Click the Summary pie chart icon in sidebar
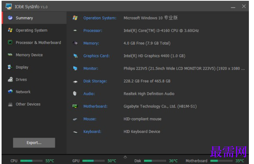254x164 pixels. [x=10, y=18]
